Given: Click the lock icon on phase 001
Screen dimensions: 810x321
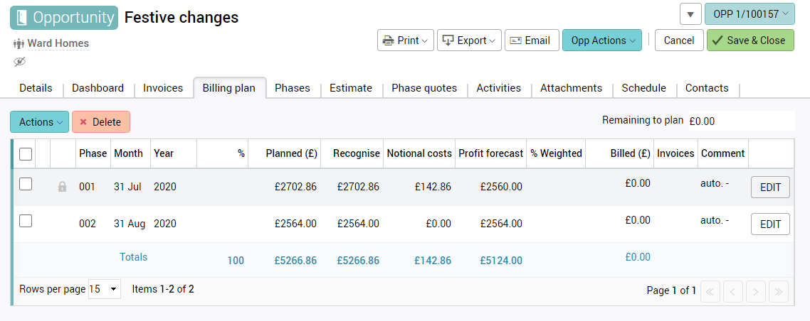Looking at the screenshot, I should 62,187.
